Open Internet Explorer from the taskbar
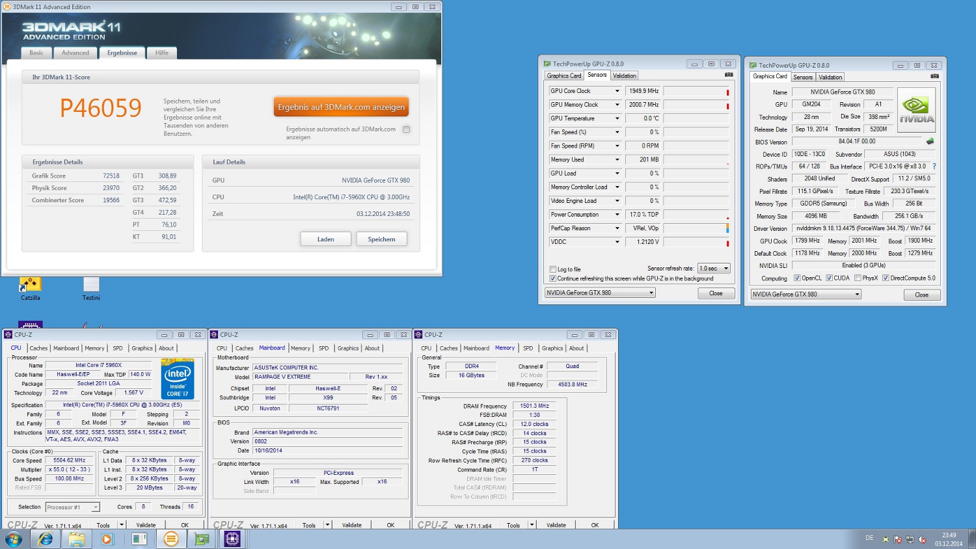976x549 pixels. click(x=46, y=539)
